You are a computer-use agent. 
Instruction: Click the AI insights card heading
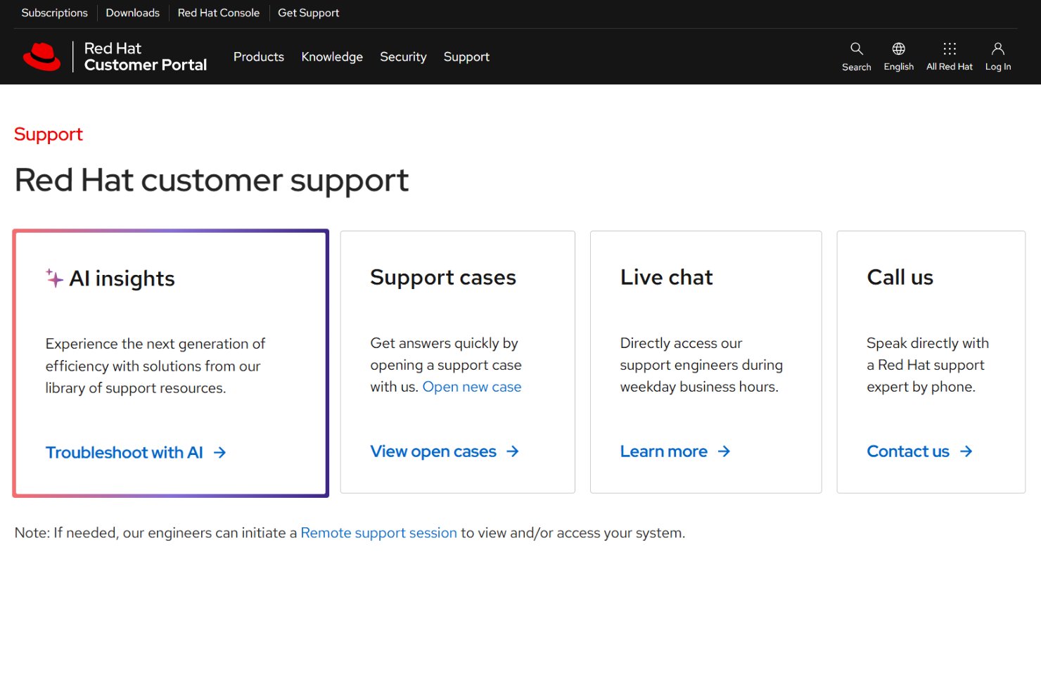point(122,278)
